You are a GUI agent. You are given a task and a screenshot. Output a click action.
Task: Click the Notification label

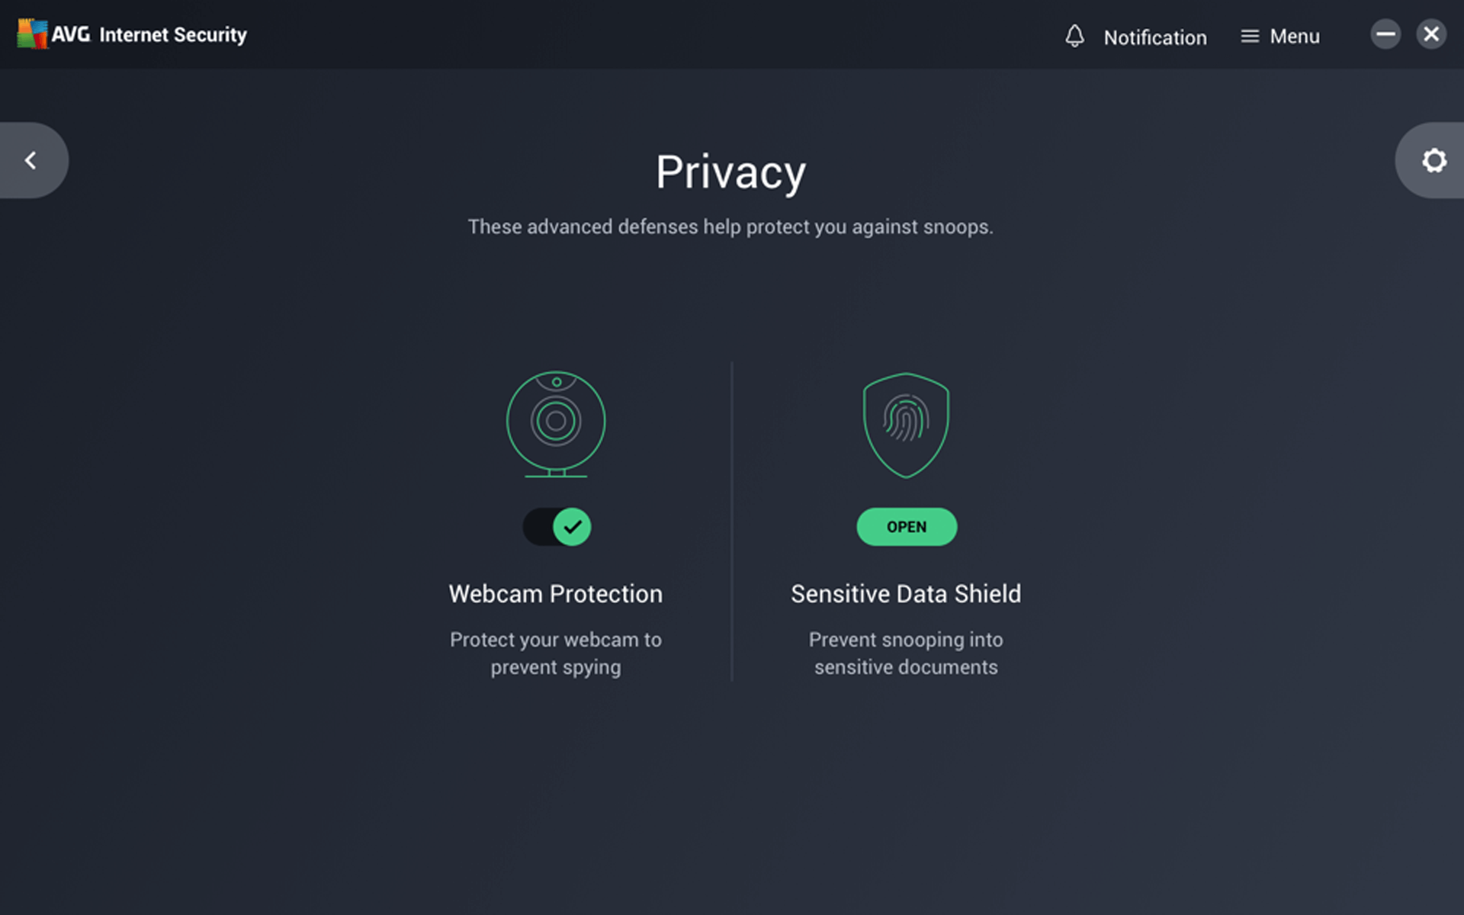[1155, 37]
